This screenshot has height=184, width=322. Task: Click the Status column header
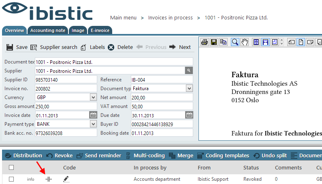click(x=251, y=167)
